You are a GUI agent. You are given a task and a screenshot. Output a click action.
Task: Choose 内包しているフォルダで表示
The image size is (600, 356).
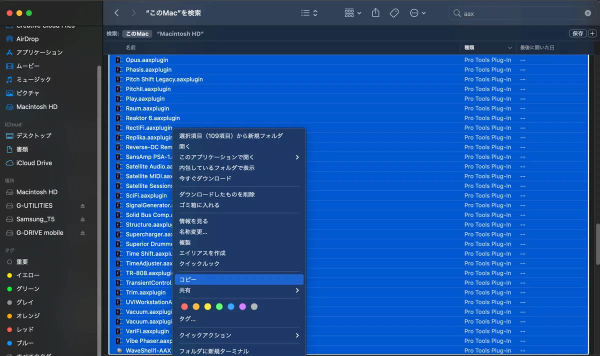[x=239, y=168]
